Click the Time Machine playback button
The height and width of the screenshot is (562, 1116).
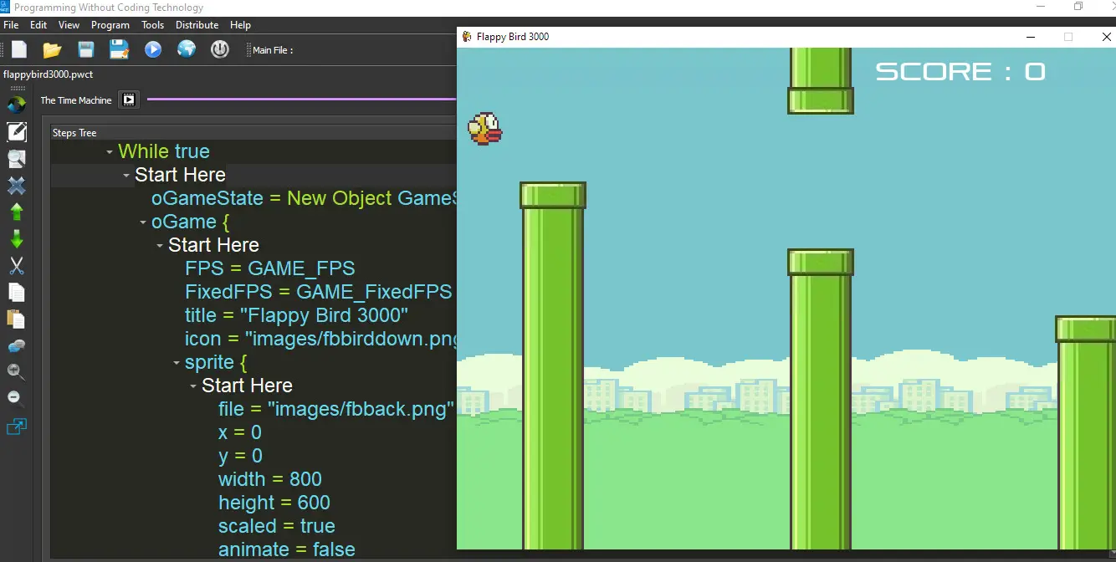pyautogui.click(x=128, y=100)
